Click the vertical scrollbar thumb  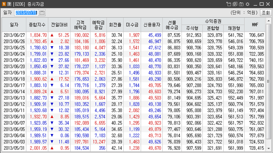click(269, 81)
